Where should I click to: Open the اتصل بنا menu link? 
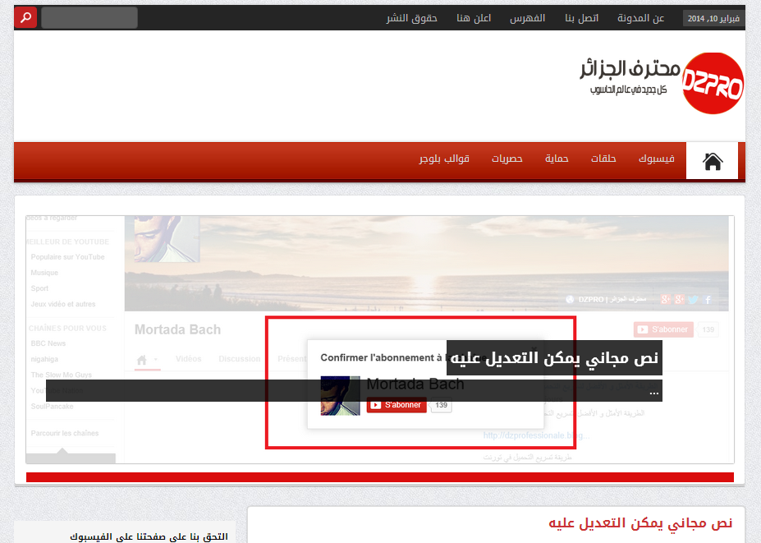click(x=581, y=18)
